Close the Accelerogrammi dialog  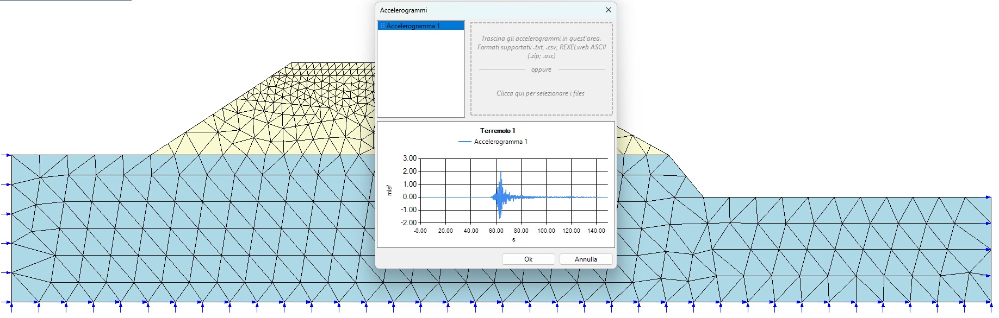[x=608, y=10]
